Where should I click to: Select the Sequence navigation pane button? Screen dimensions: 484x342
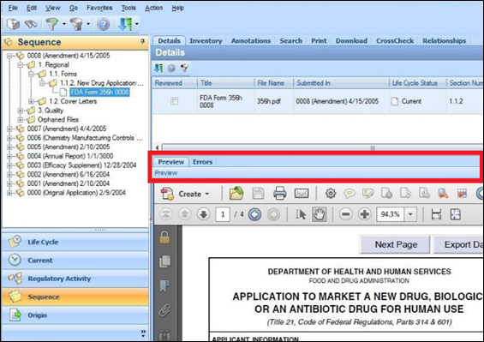coord(75,297)
